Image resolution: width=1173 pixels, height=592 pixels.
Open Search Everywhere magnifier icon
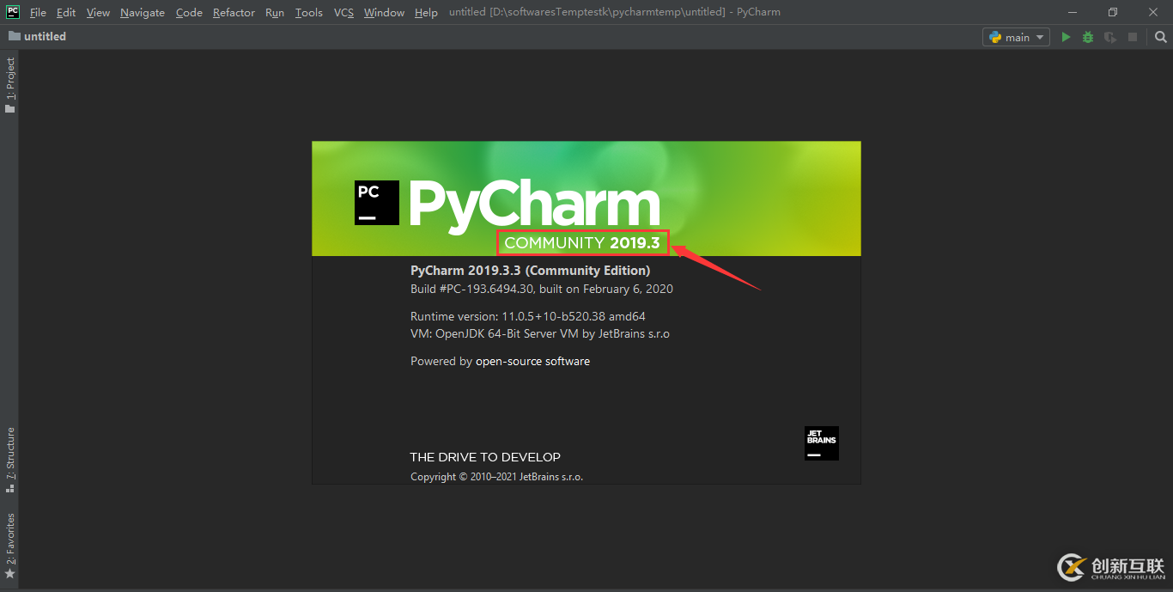tap(1161, 37)
